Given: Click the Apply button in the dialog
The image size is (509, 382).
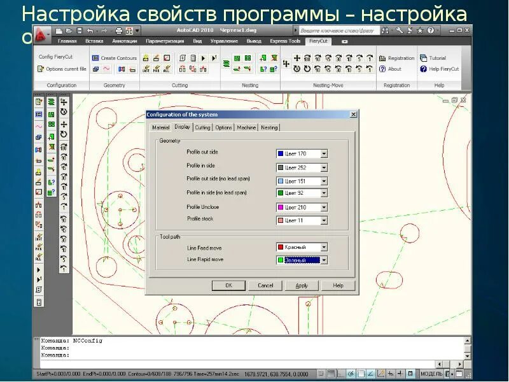Looking at the screenshot, I should [302, 285].
